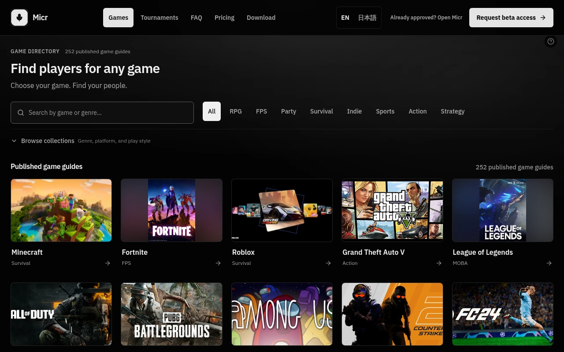The height and width of the screenshot is (352, 564).
Task: Click the arrow on the Fortnite card
Action: click(x=218, y=263)
